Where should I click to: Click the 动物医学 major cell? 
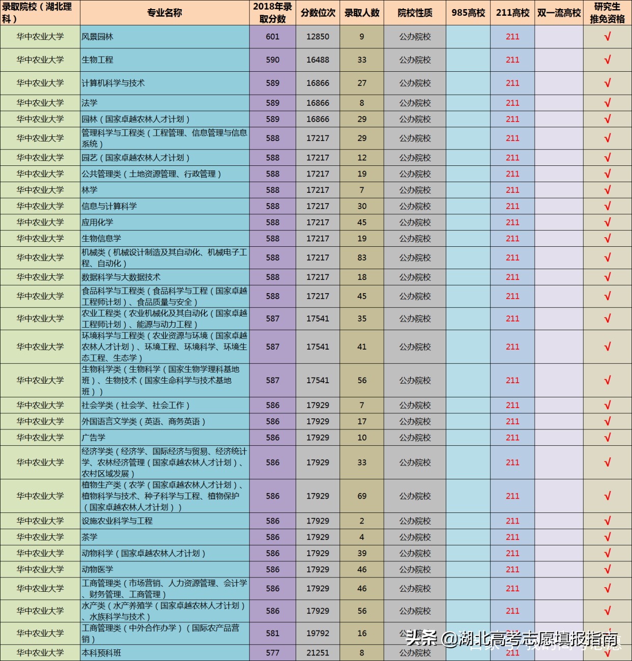pyautogui.click(x=164, y=569)
